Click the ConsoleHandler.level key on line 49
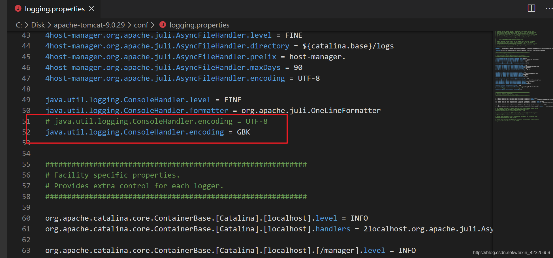The height and width of the screenshot is (258, 553). click(128, 100)
